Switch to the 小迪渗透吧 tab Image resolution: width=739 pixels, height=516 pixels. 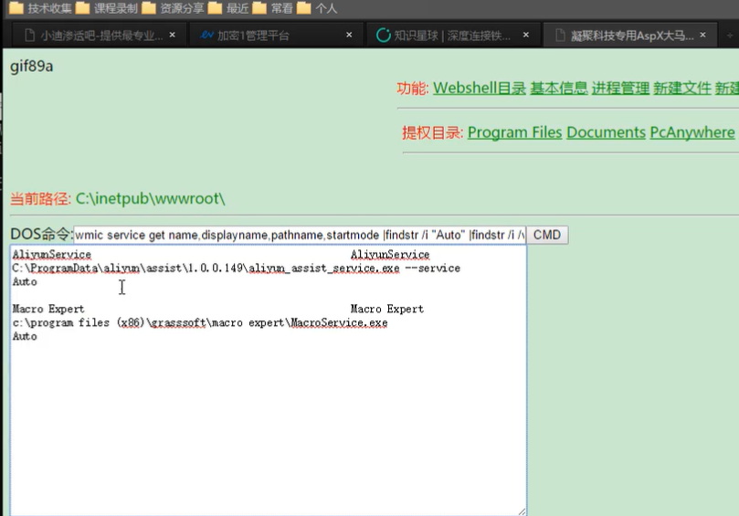[x=97, y=36]
